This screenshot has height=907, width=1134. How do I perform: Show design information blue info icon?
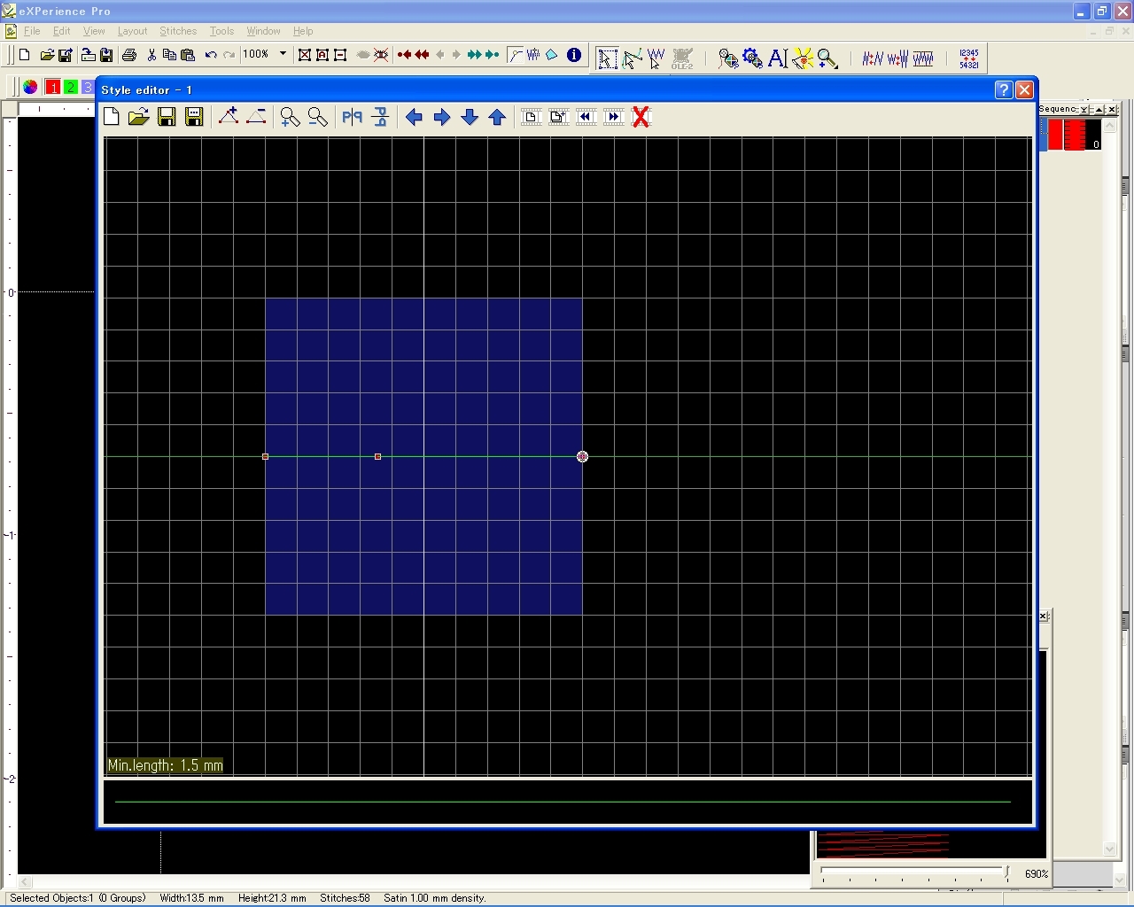[574, 55]
